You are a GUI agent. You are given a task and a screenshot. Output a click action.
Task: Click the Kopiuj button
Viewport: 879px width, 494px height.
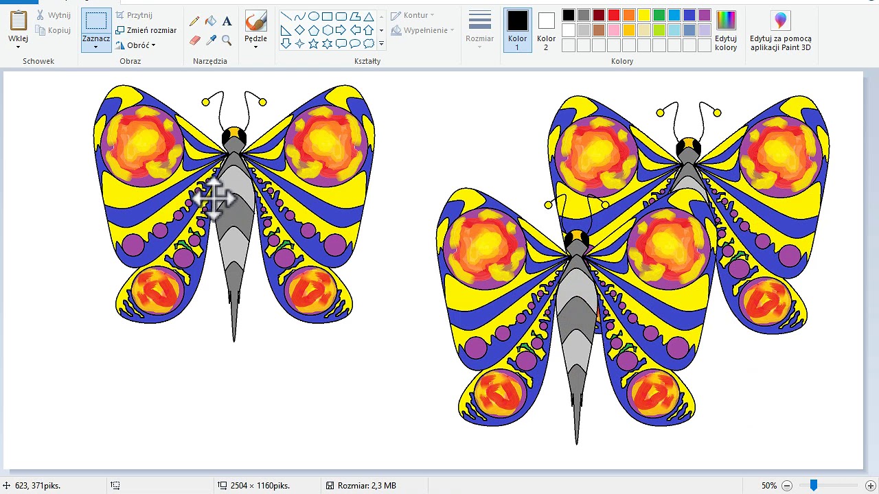click(54, 30)
